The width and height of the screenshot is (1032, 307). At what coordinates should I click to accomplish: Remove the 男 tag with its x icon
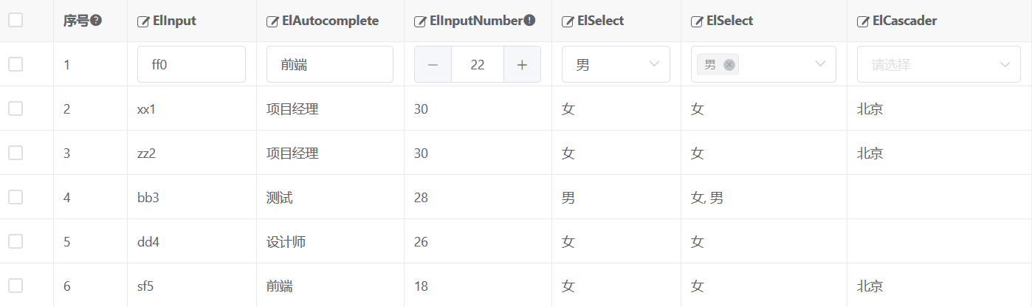click(x=729, y=65)
